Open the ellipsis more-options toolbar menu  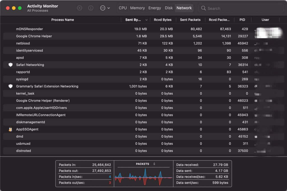coord(105,8)
